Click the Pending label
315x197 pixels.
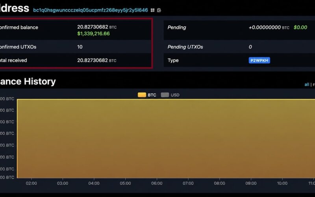(177, 27)
